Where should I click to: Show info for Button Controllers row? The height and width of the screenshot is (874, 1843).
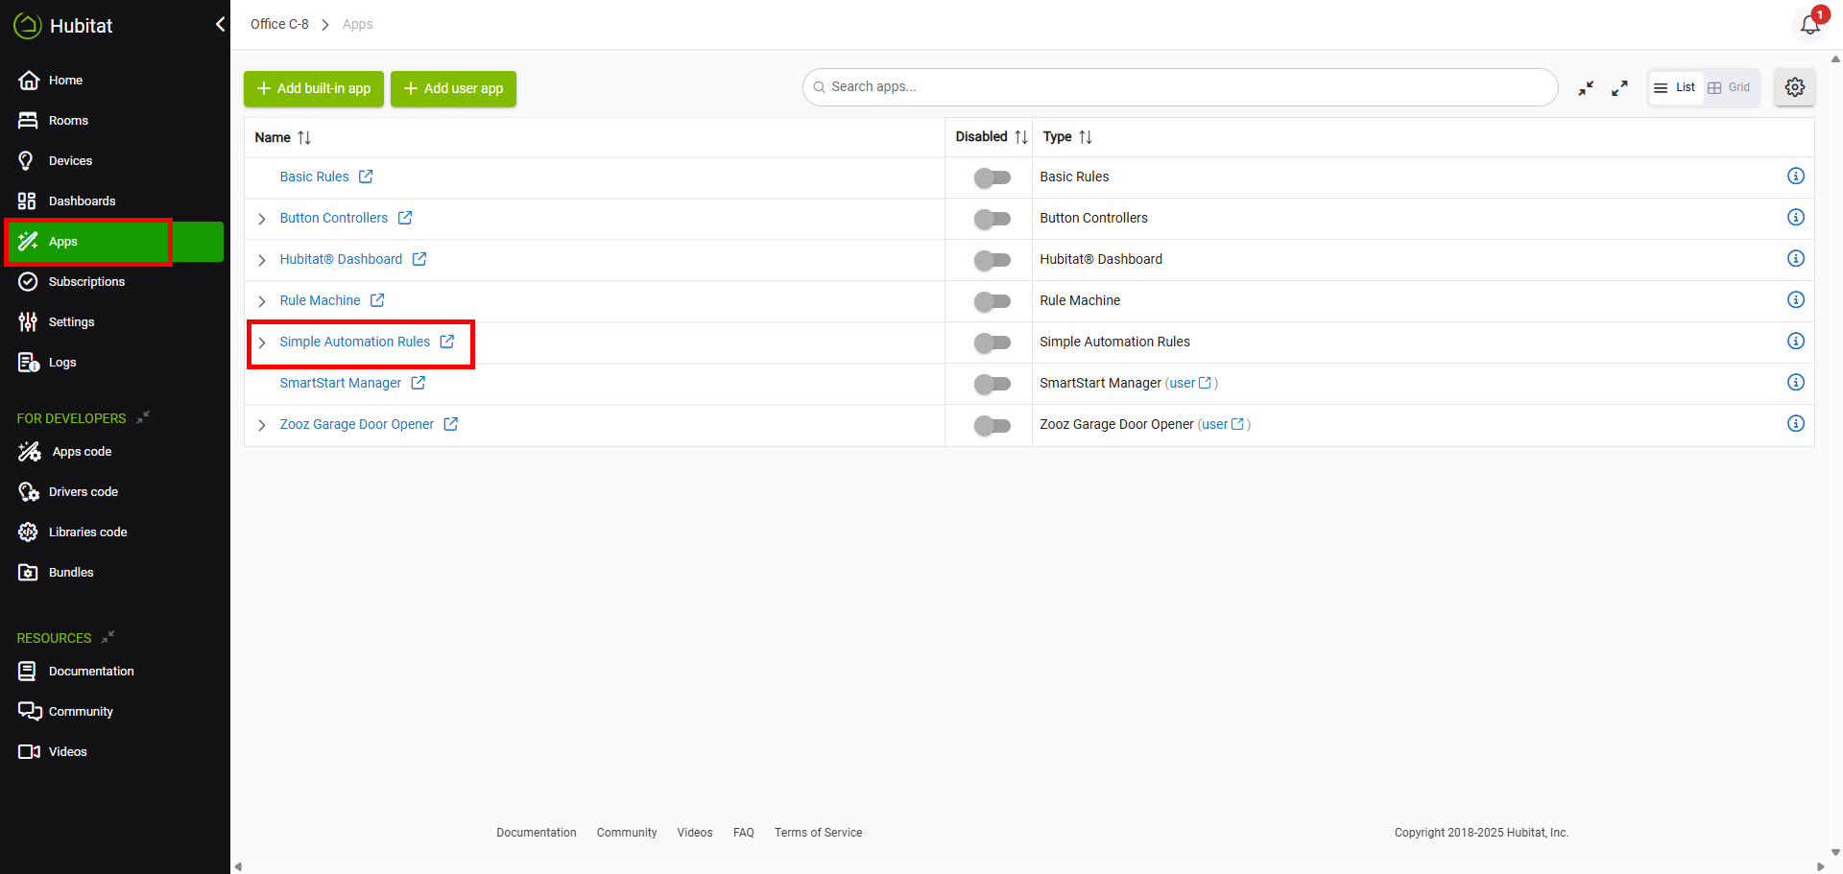coord(1796,218)
